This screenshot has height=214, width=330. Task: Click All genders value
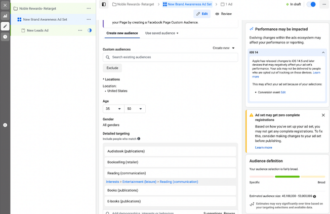pos(111,125)
